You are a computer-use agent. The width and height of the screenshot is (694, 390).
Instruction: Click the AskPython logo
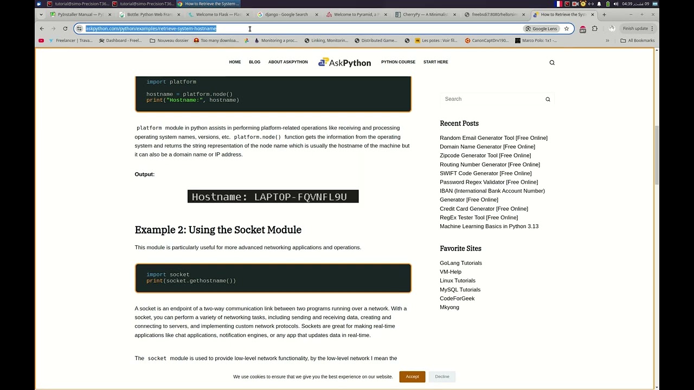pos(344,62)
